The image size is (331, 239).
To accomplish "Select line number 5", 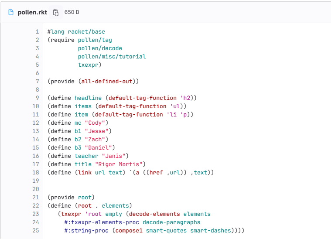I will pyautogui.click(x=38, y=65).
